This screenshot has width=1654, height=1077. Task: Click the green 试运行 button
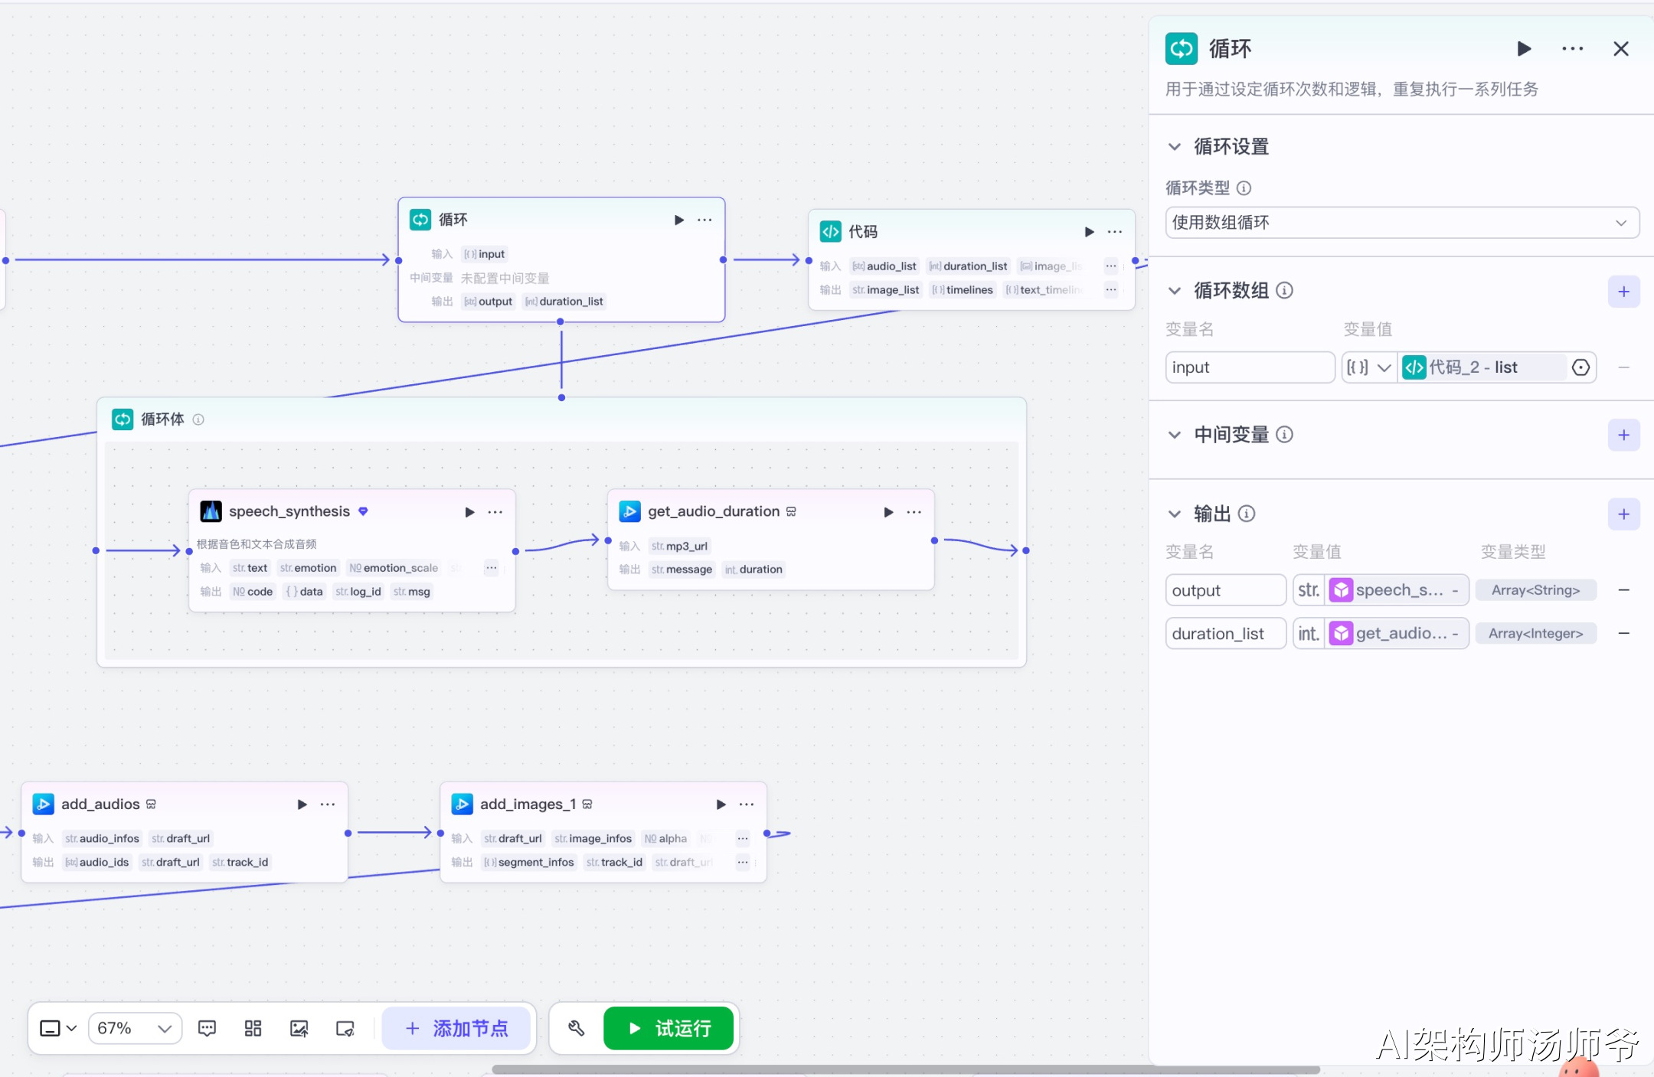(x=668, y=1028)
